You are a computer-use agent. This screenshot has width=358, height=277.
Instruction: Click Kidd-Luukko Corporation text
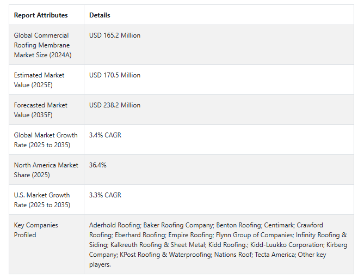[x=287, y=245]
